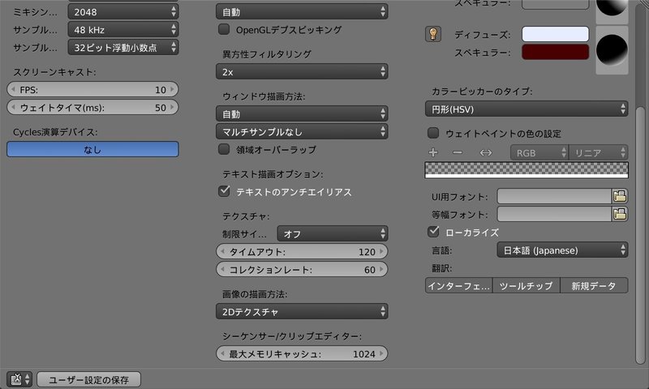Screen dimensions: 649x389
Task: Toggle the インターフェ… translation button
Action: 458,285
